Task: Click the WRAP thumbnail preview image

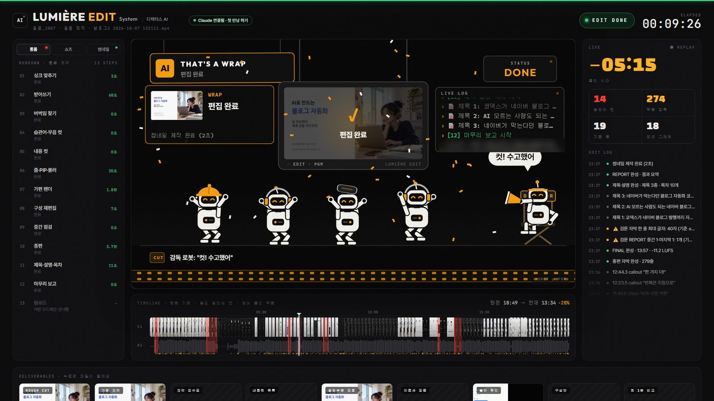Action: coord(177,106)
